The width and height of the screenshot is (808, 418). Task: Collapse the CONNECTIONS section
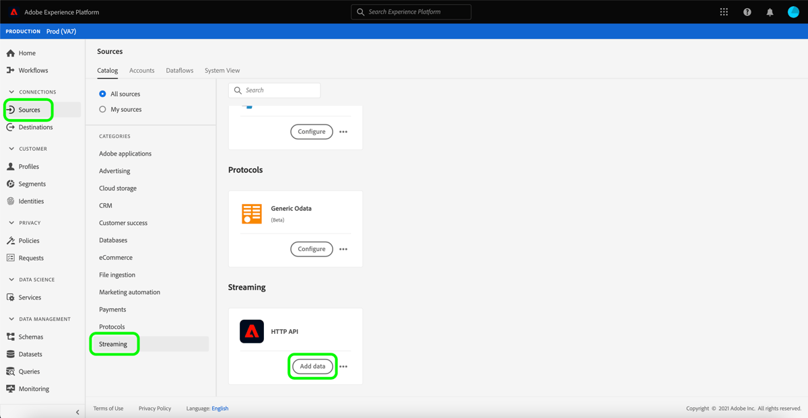[11, 92]
